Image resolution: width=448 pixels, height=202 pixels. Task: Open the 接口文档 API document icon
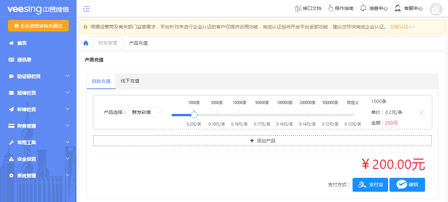298,9
